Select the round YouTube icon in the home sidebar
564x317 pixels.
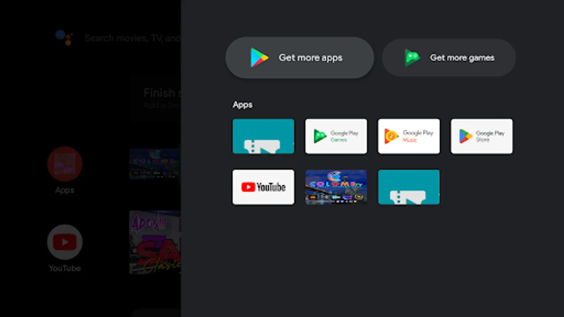(65, 242)
